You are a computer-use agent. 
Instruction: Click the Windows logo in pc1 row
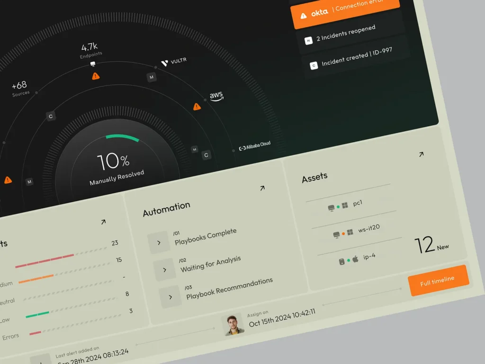coord(345,205)
